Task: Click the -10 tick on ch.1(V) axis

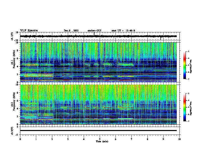Action: point(17,40)
